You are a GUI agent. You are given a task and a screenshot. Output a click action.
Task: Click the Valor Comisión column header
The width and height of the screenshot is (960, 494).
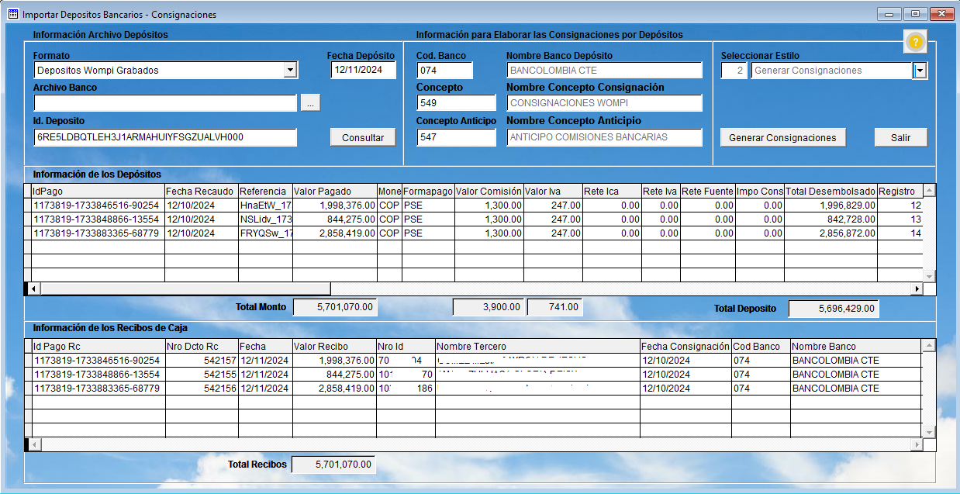[x=489, y=191]
